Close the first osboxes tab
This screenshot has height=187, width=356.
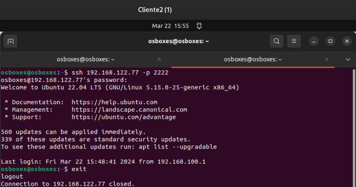click(159, 59)
